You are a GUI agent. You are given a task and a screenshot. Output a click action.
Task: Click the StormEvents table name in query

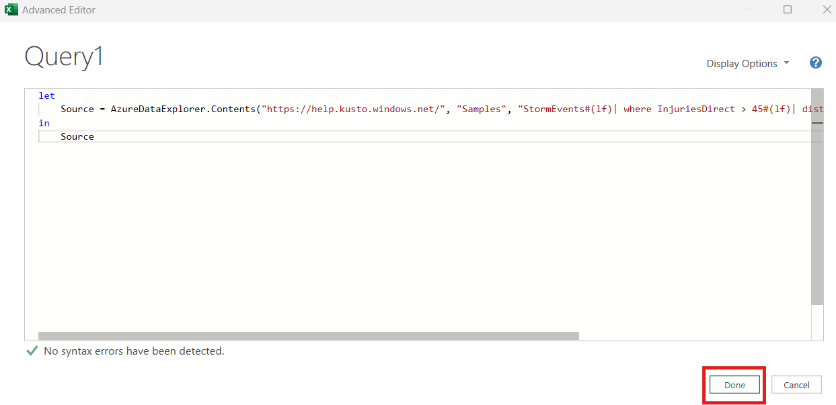[x=554, y=109]
